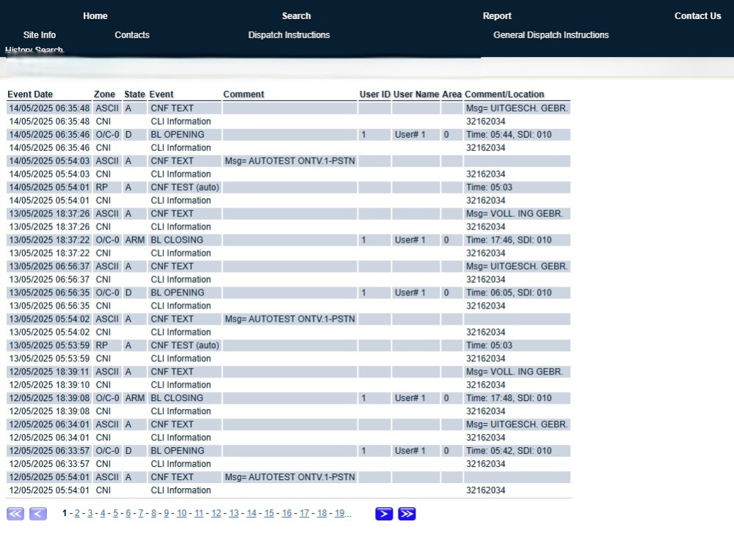Screen dimensions: 734x549
Task: Go to next page with single-right arrow
Action: (x=384, y=514)
